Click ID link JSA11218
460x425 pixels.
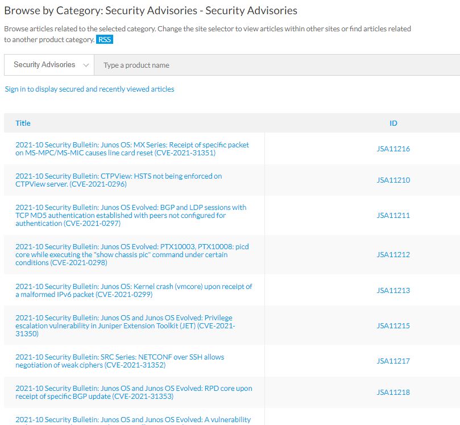[x=393, y=392]
